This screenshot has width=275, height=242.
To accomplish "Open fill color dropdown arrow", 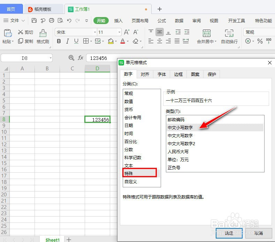I will [x=116, y=41].
